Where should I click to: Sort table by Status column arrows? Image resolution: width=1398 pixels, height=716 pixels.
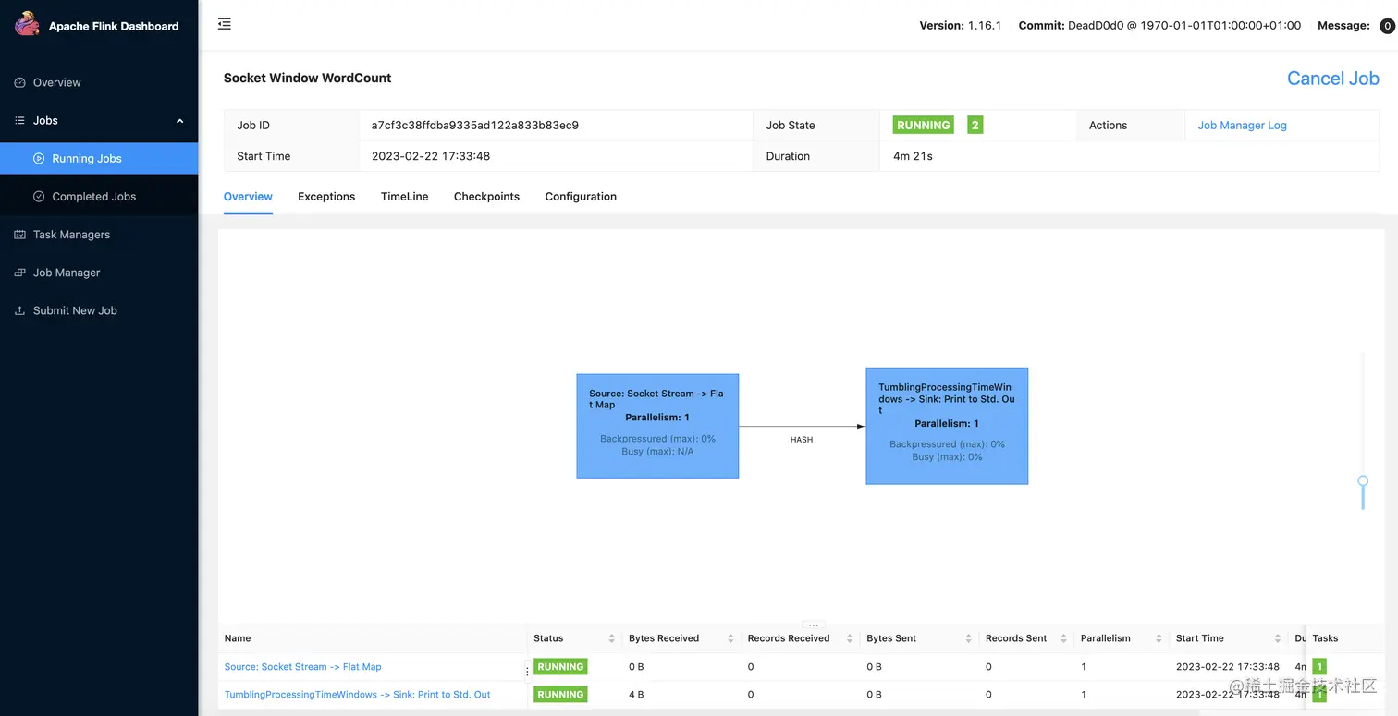point(611,638)
